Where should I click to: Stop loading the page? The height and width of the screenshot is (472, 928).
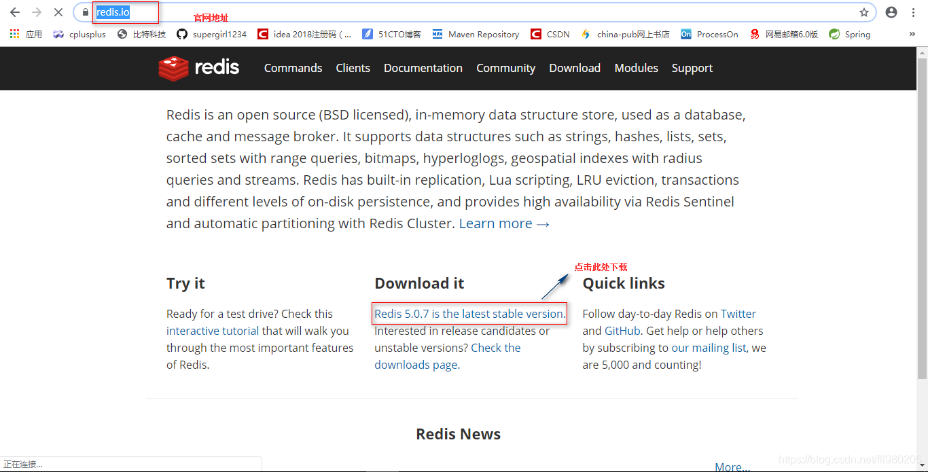coord(58,12)
